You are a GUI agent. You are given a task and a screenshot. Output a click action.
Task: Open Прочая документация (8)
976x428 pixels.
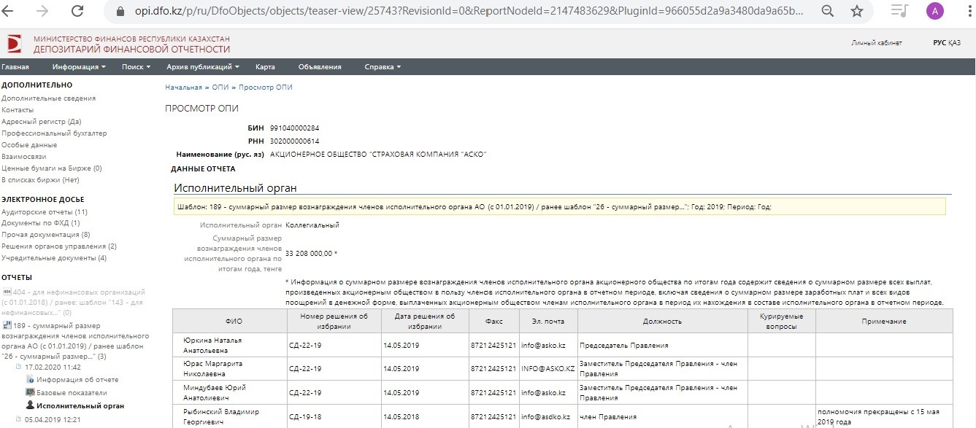tap(46, 235)
